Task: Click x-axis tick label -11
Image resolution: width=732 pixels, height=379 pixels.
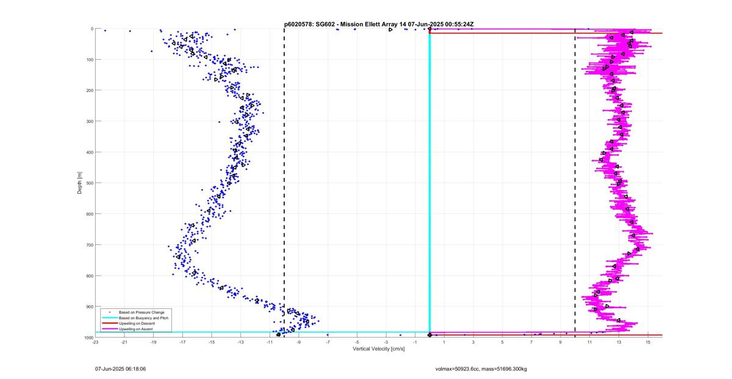Action: click(x=270, y=342)
